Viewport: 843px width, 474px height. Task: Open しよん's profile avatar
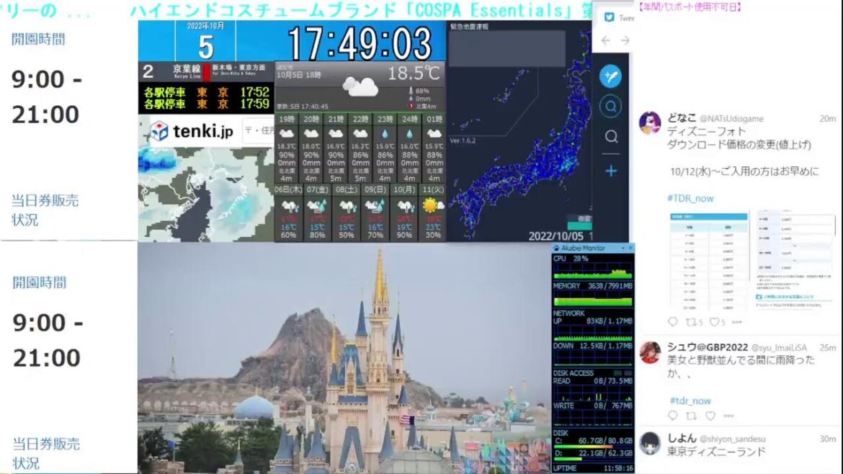tap(649, 443)
